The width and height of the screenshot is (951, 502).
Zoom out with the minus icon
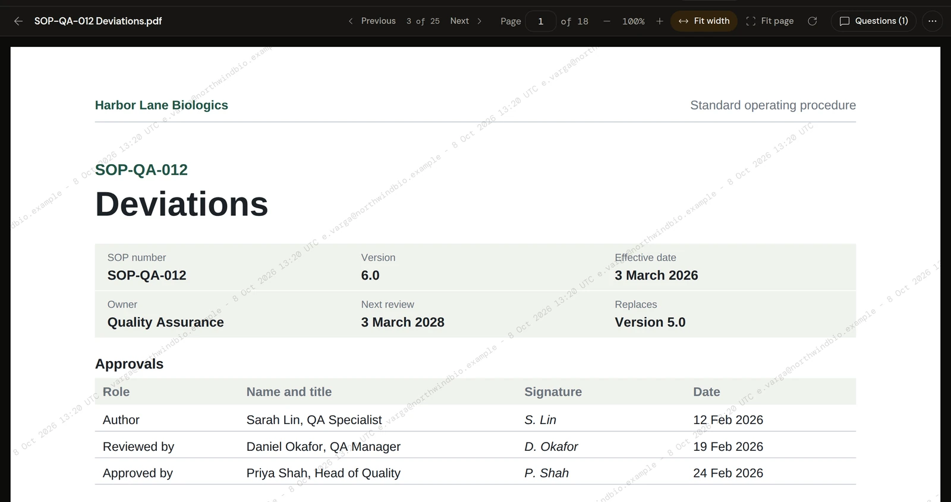pos(607,21)
